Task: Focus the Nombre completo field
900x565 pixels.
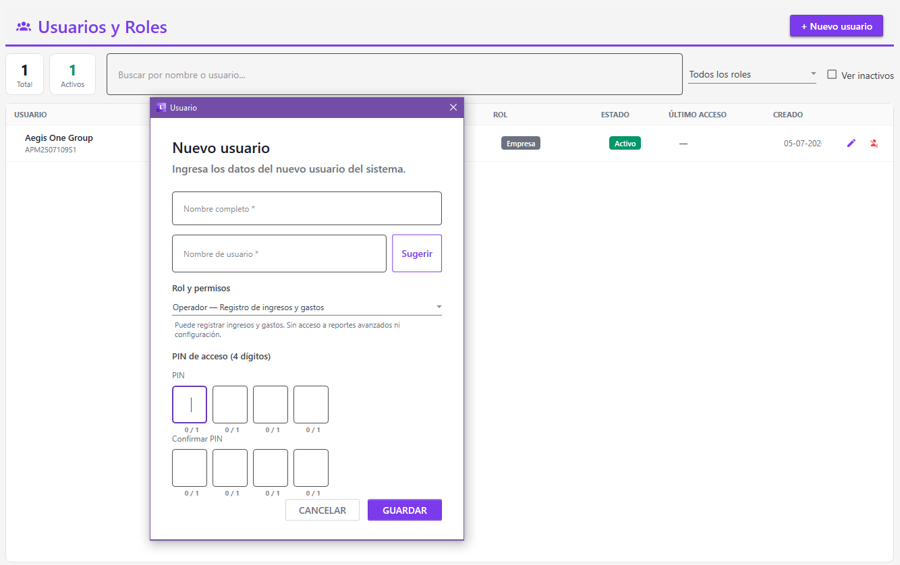Action: coord(307,208)
